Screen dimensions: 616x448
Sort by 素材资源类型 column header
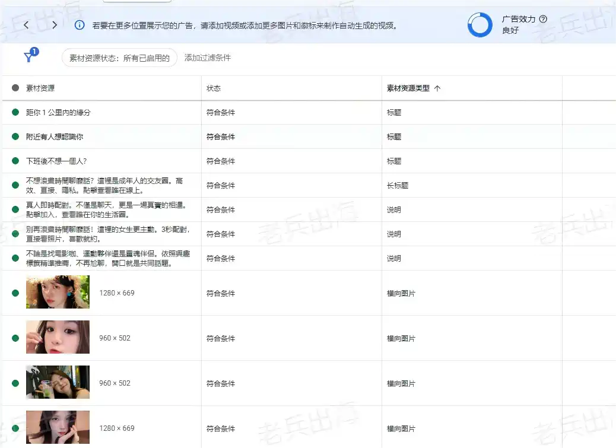coord(408,88)
